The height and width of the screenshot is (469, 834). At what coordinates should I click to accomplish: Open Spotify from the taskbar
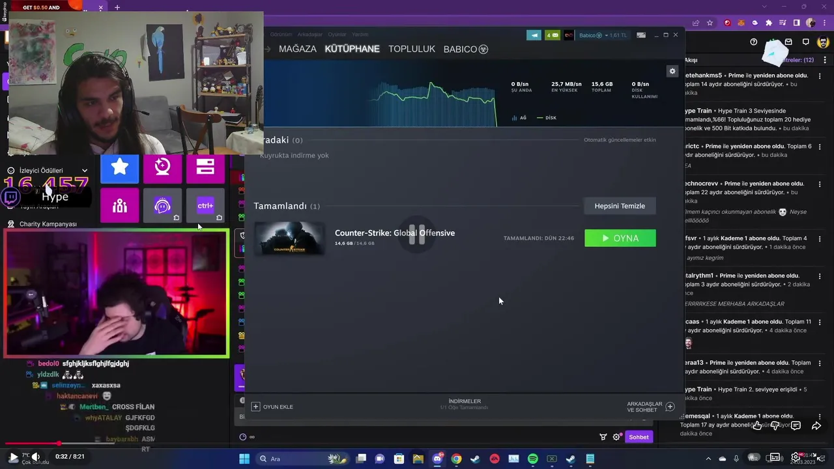coord(532,459)
